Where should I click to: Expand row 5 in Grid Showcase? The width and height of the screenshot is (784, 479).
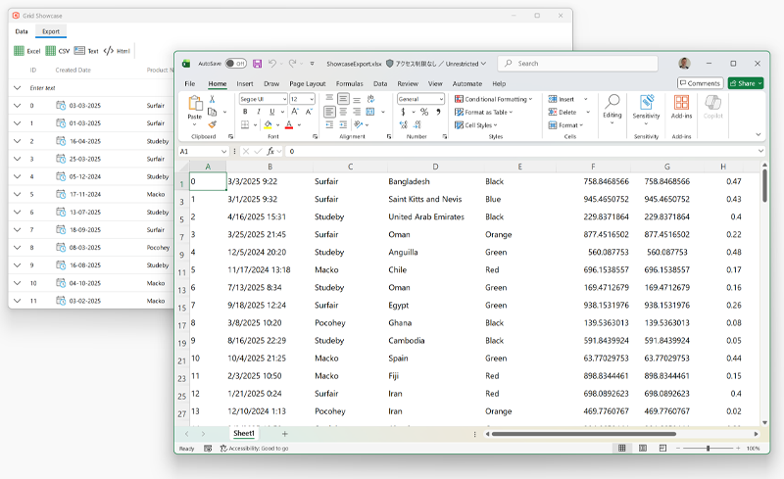point(17,194)
